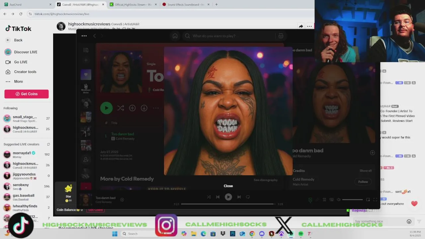
Task: Click the song progress bar
Action: point(228,204)
